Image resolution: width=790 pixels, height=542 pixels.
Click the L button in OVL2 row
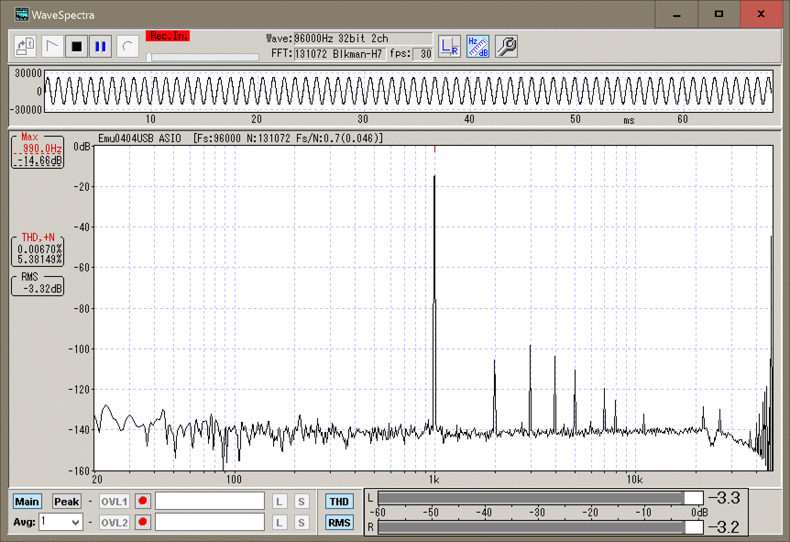tap(279, 522)
